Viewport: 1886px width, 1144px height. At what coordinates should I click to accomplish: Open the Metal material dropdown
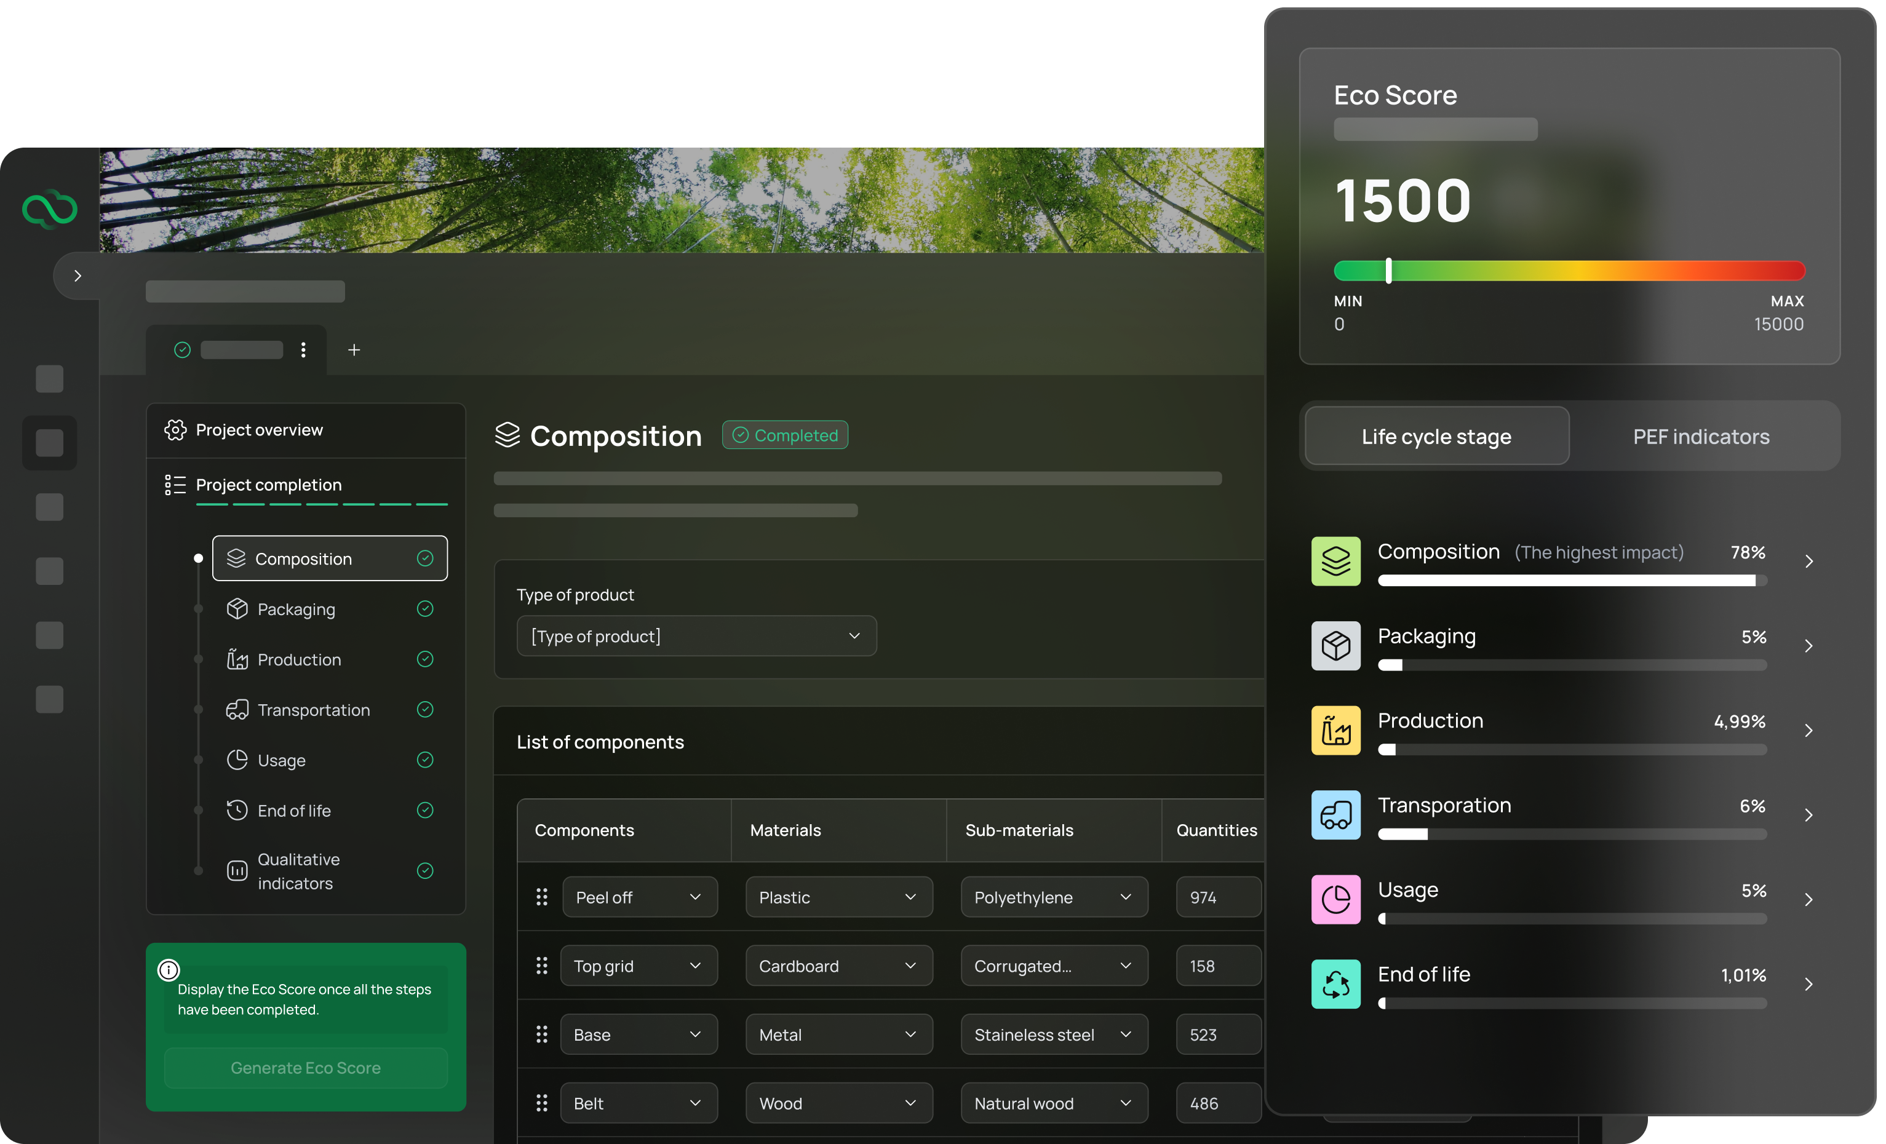(x=839, y=1035)
